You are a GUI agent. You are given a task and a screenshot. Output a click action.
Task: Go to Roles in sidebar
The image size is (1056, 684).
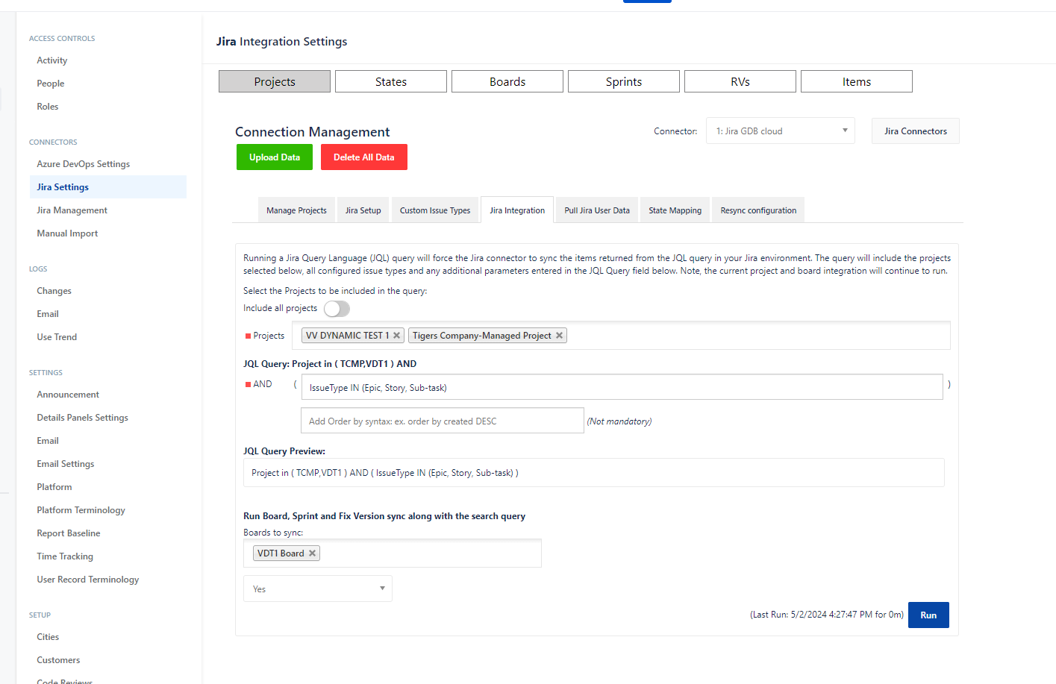(48, 107)
